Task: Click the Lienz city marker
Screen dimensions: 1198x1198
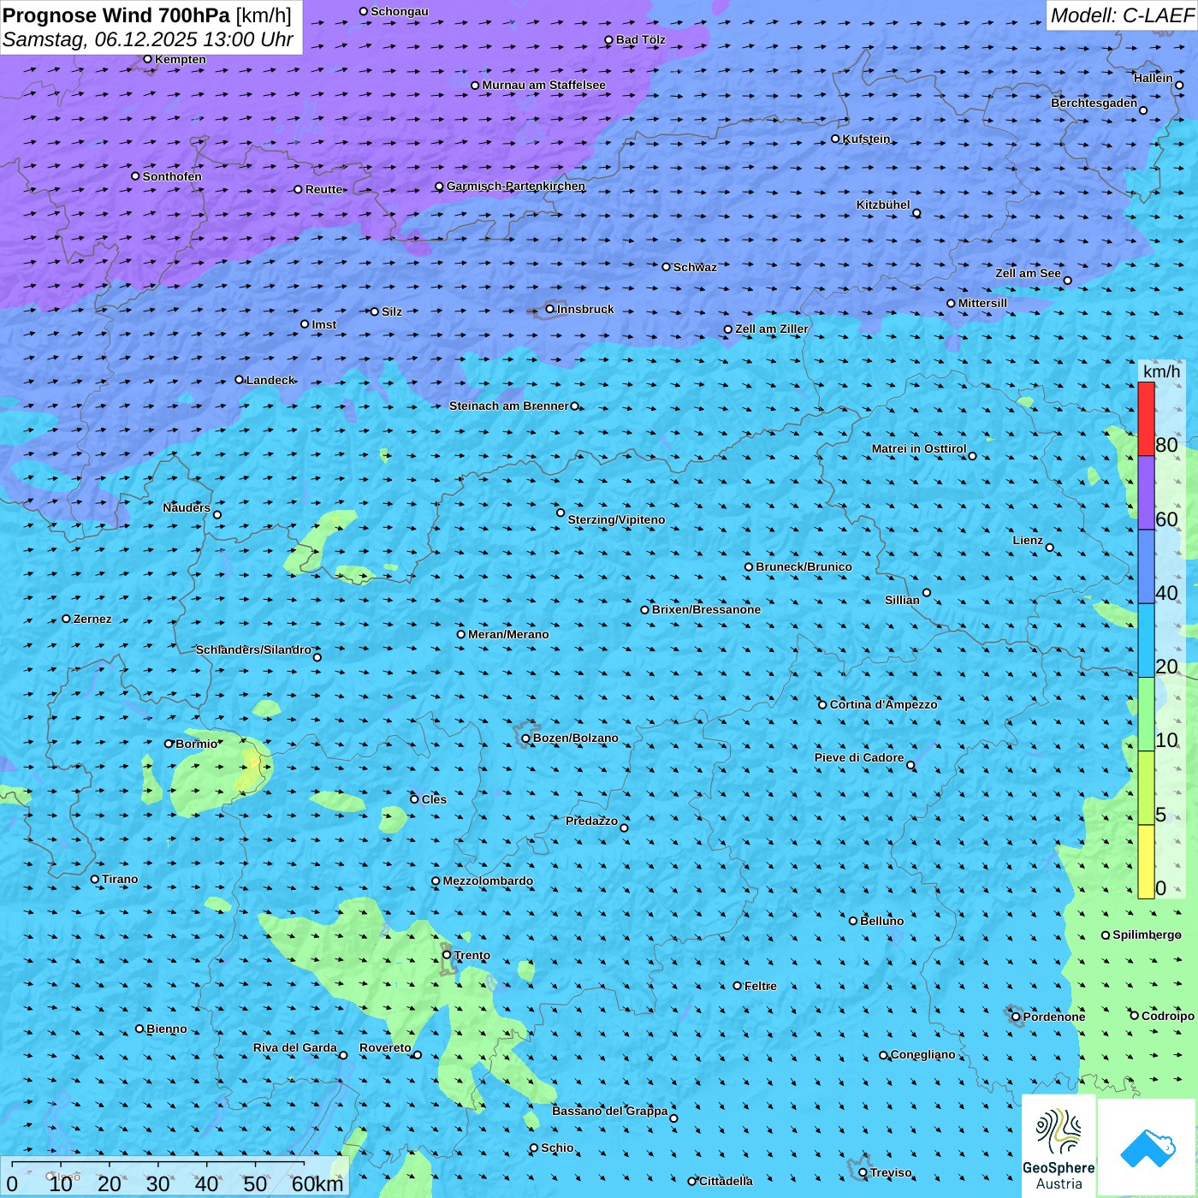Action: pos(1050,548)
